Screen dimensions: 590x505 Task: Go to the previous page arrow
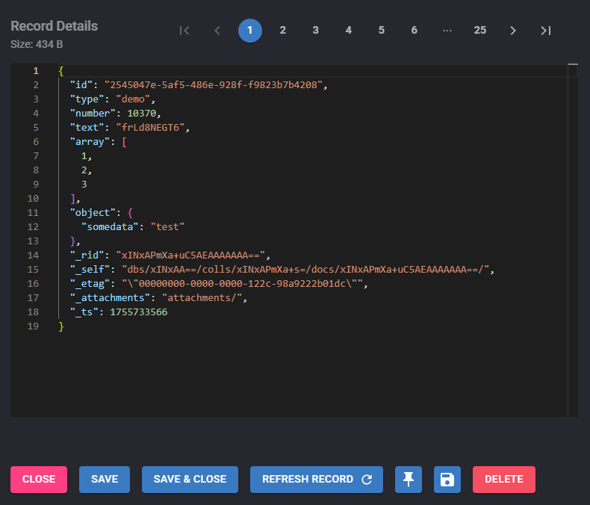coord(217,31)
